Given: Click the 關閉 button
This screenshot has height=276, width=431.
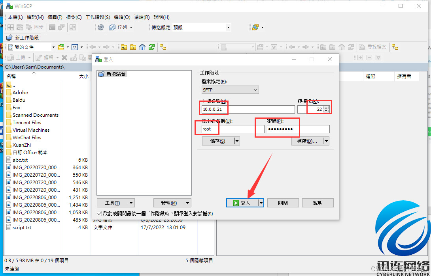Looking at the screenshot, I should tap(283, 203).
